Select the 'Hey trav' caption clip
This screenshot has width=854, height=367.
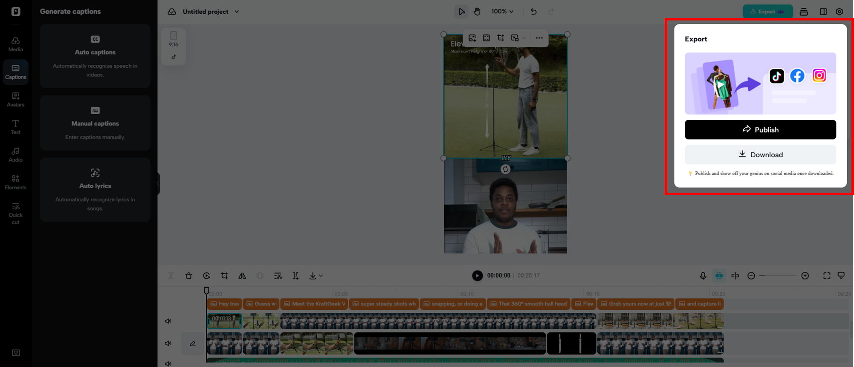(225, 304)
